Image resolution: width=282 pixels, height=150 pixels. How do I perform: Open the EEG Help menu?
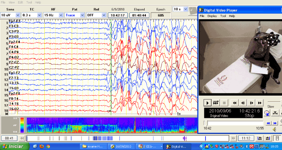point(38,2)
